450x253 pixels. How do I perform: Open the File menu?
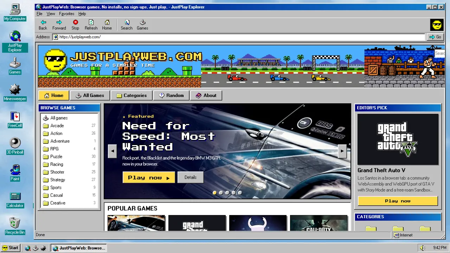coord(39,14)
